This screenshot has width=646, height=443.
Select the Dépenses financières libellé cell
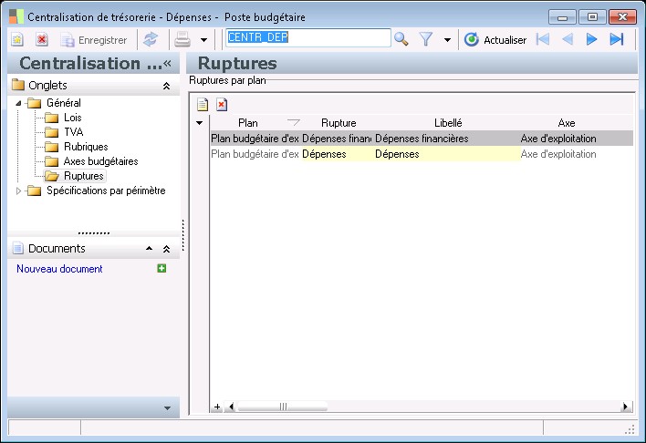pos(447,139)
